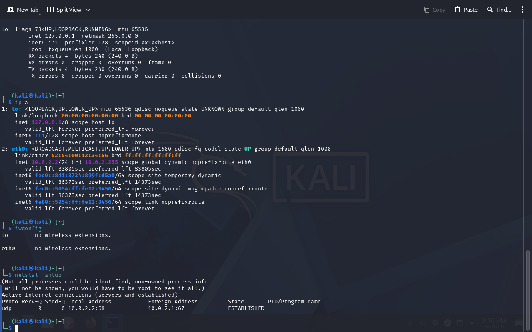The height and width of the screenshot is (332, 532).
Task: Click the Split View button
Action: tap(64, 10)
